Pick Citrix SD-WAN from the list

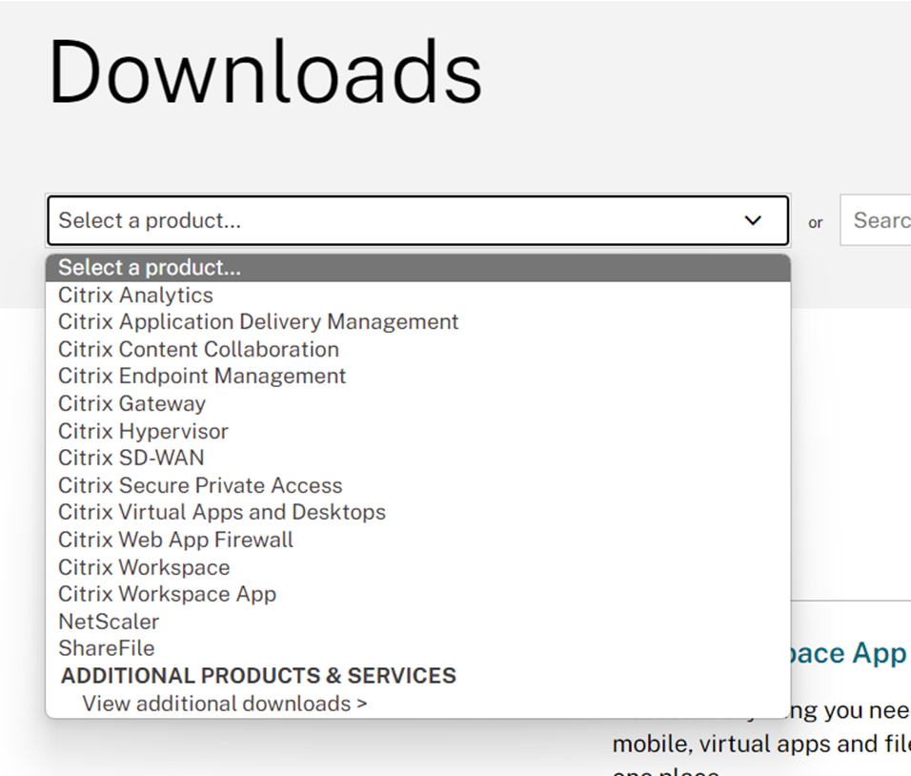(417, 458)
